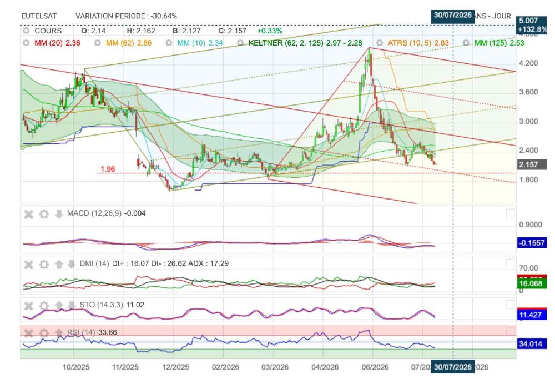The width and height of the screenshot is (555, 379).
Task: Remove the RSI indicator panel
Action: (28, 333)
